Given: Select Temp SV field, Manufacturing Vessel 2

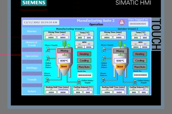Looking at the screenshot, I should coord(80,38).
